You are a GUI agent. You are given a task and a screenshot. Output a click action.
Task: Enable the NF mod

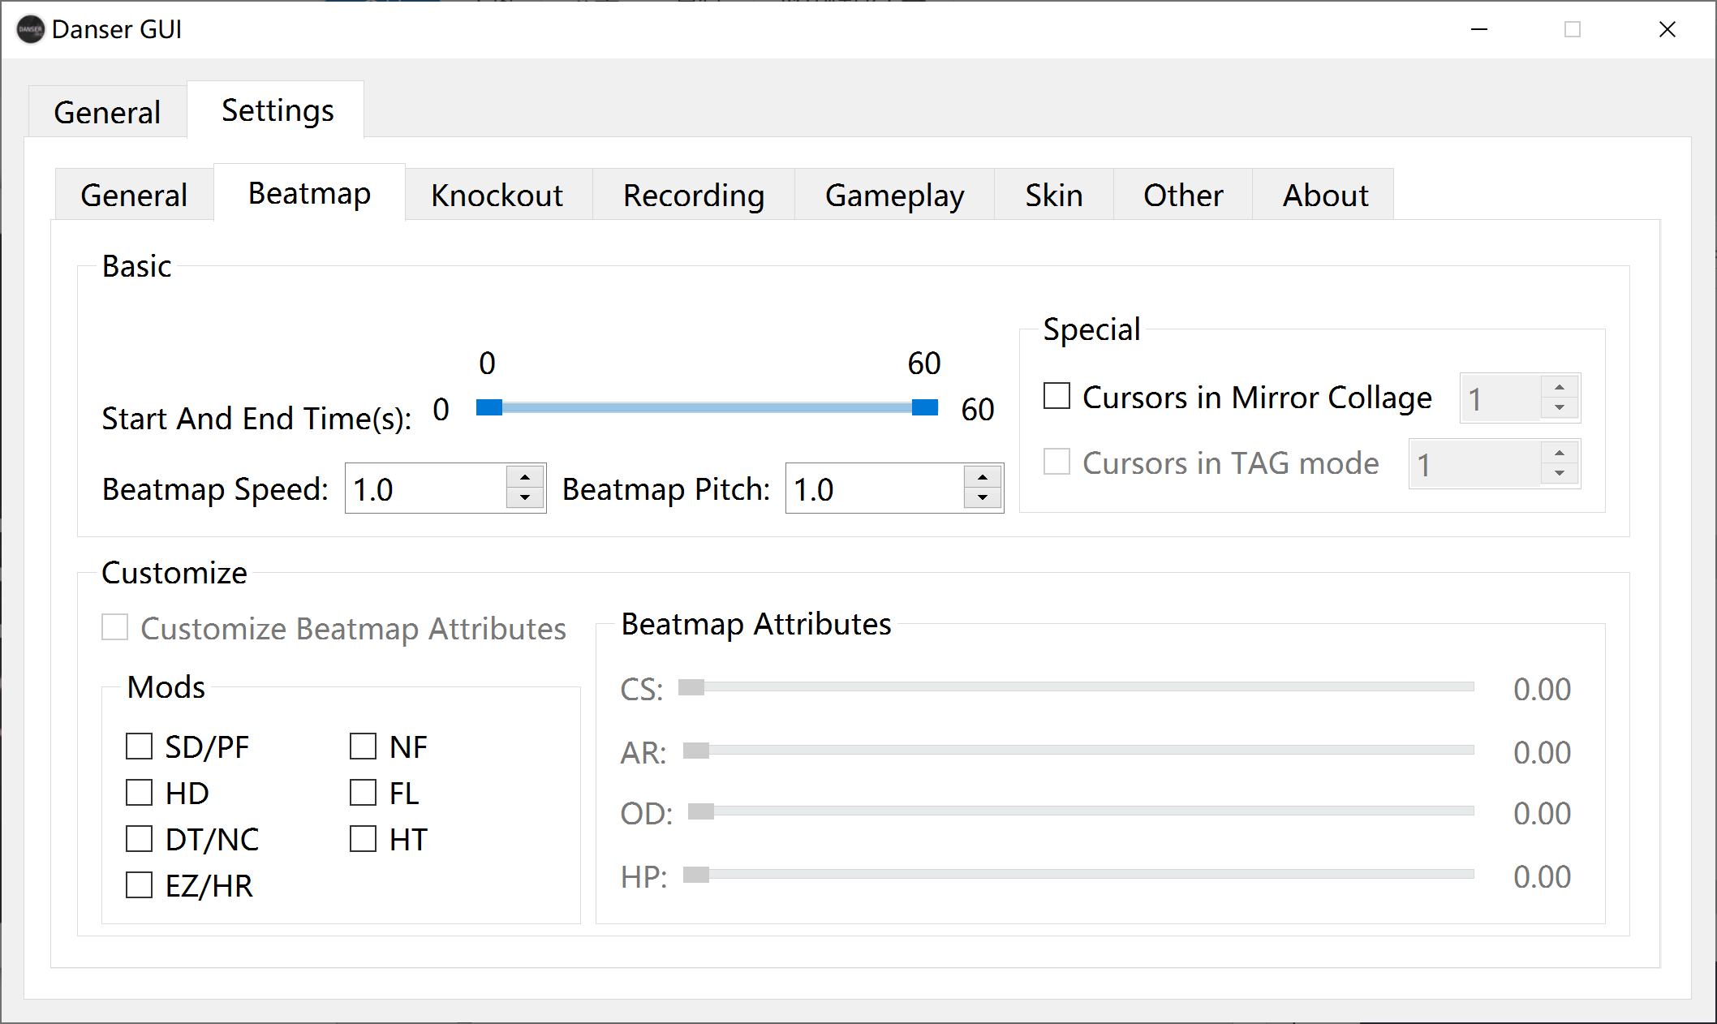pyautogui.click(x=363, y=746)
